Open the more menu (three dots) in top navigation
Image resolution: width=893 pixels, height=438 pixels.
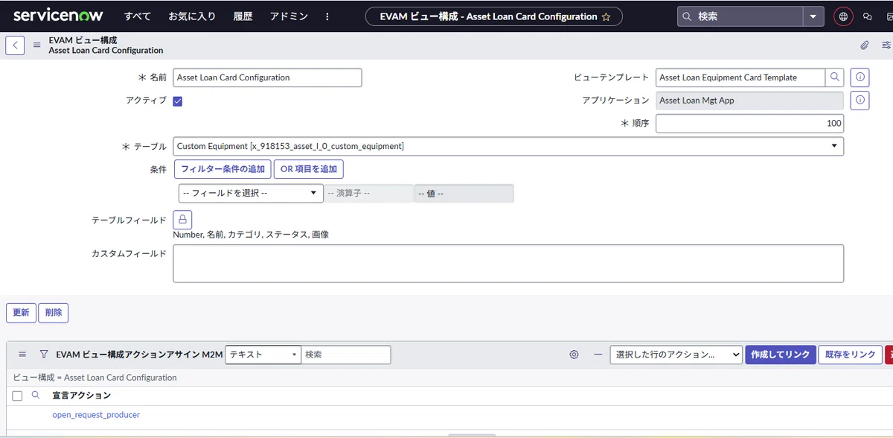click(328, 16)
